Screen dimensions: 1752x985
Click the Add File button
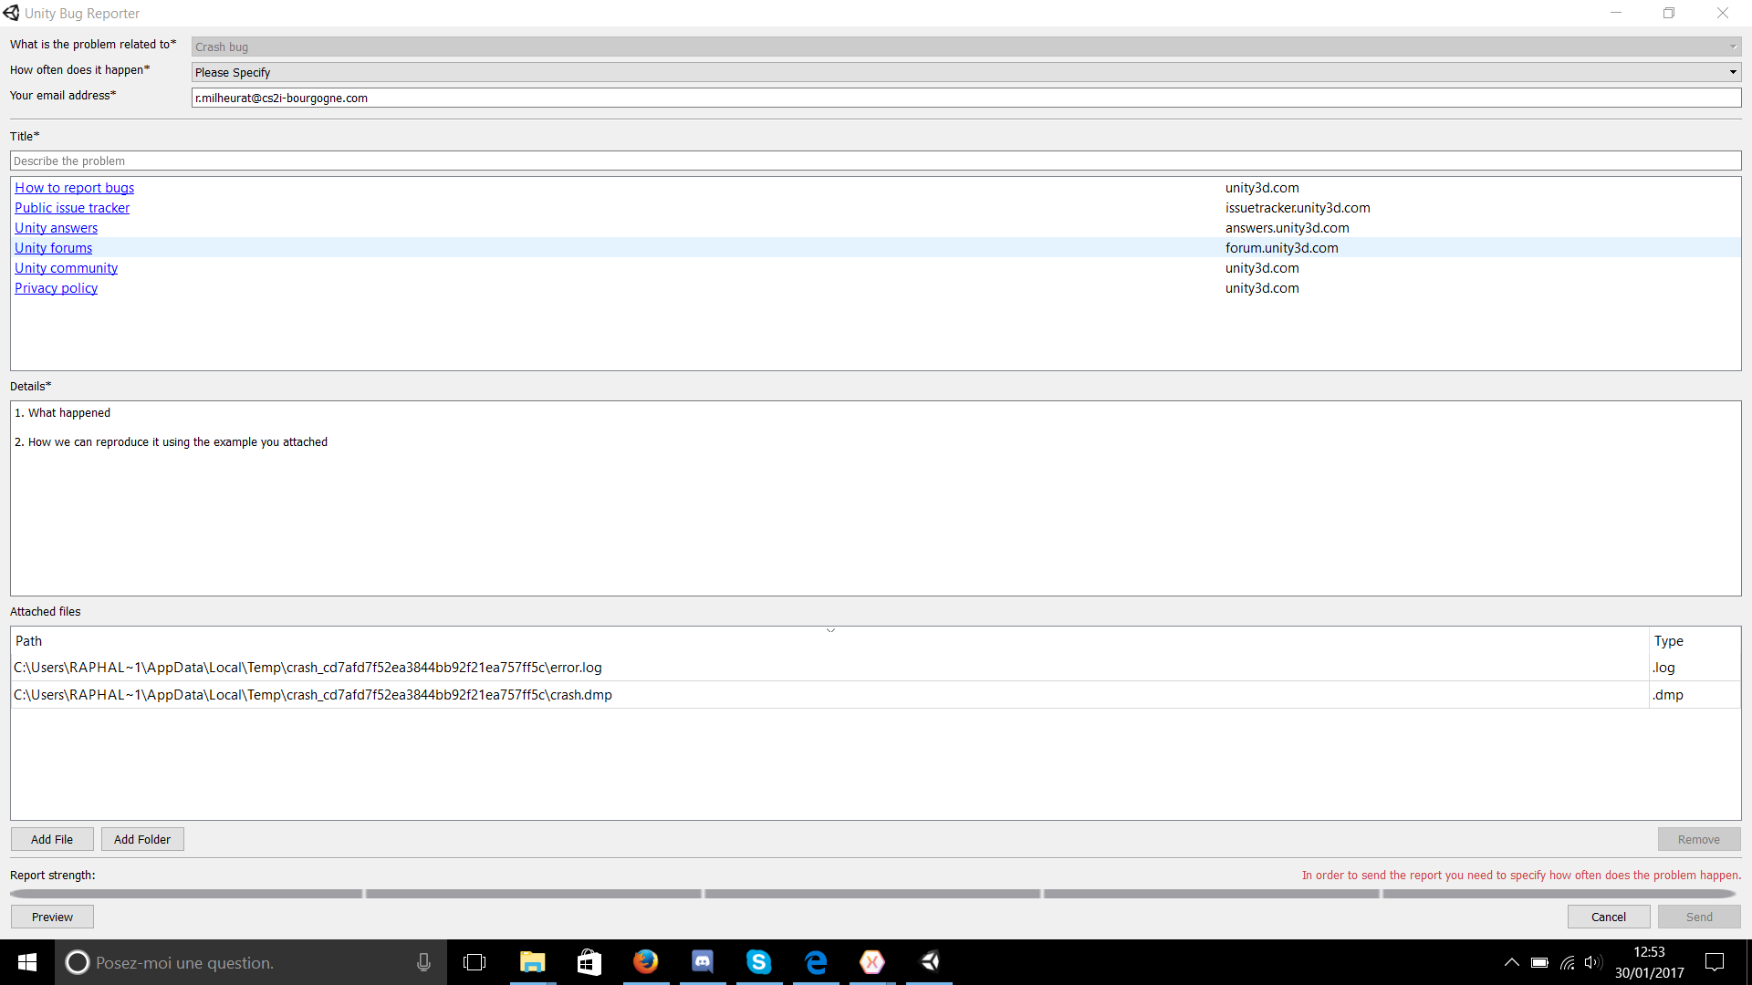pos(52,839)
